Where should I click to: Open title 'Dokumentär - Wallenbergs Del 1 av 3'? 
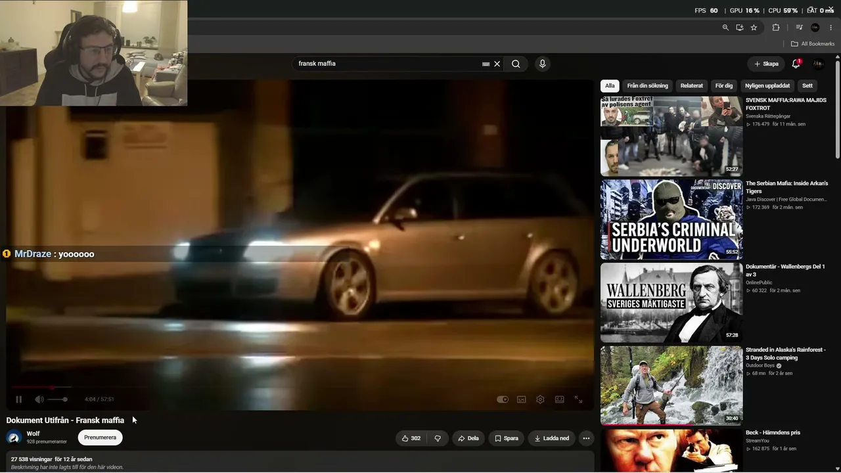point(785,270)
